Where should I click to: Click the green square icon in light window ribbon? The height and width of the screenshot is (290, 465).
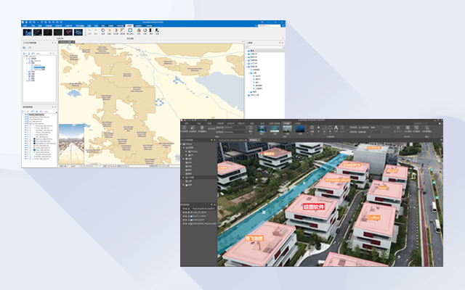(130, 30)
